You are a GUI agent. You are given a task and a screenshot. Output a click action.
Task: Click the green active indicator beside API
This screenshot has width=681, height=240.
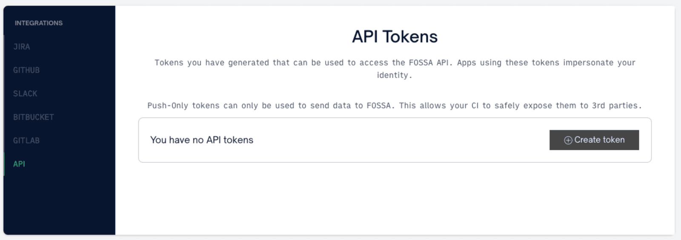coord(4,164)
